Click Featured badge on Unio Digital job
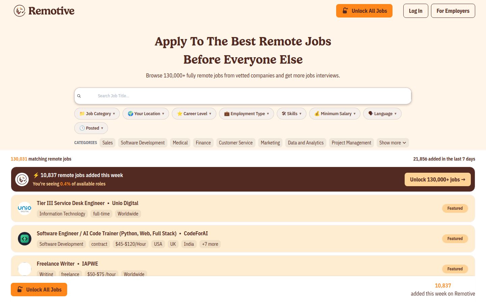 point(455,208)
